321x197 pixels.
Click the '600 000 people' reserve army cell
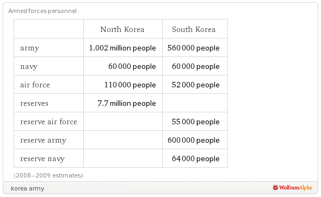point(194,141)
